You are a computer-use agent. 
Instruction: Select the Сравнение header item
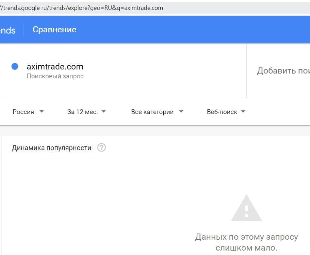(54, 30)
